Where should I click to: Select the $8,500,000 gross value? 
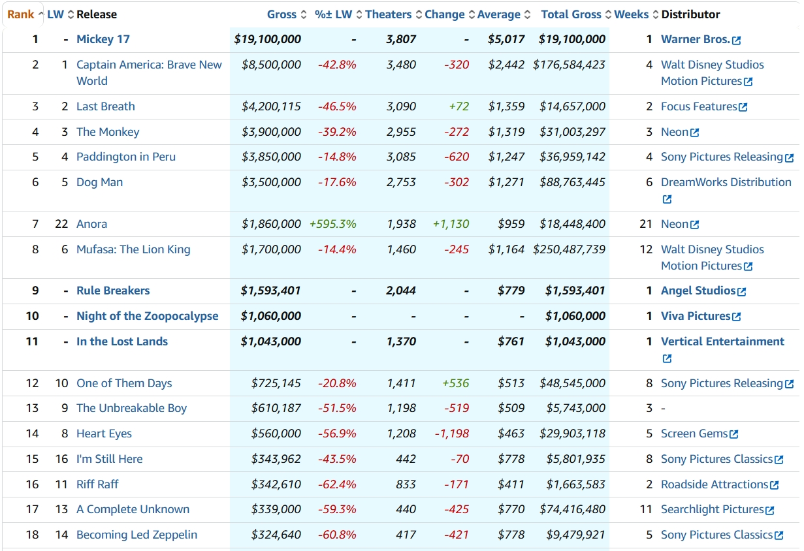click(x=271, y=65)
